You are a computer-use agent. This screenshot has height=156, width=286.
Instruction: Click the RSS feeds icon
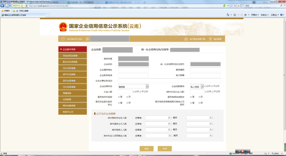point(235,15)
